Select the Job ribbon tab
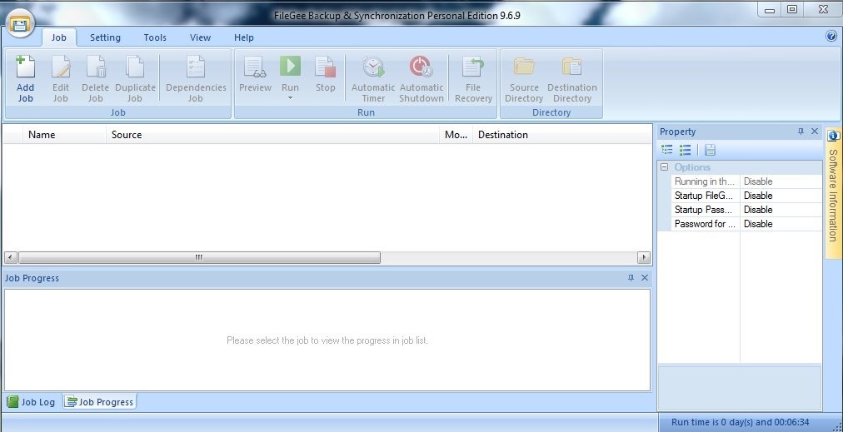Image resolution: width=843 pixels, height=432 pixels. [x=59, y=37]
